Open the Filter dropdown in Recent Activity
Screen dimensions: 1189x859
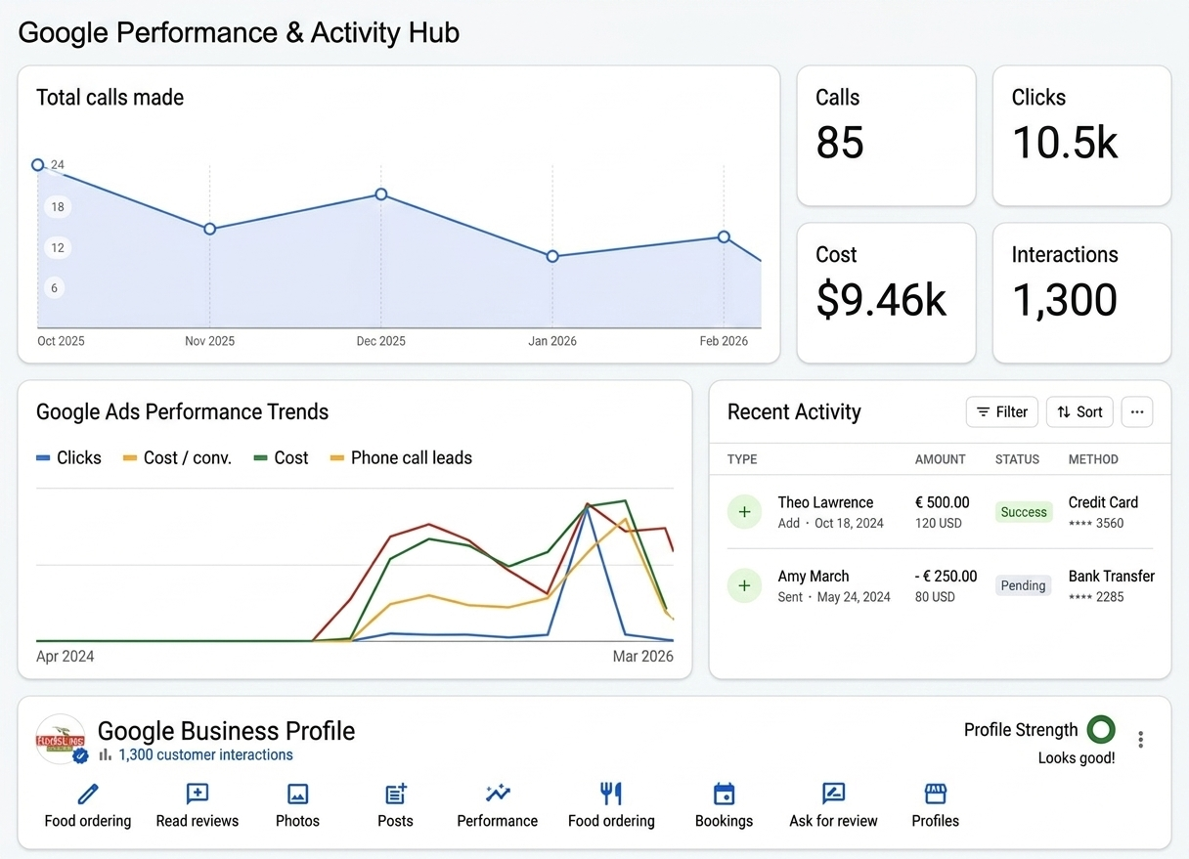coord(1001,412)
